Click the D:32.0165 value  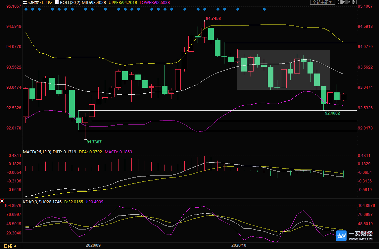click(73, 202)
